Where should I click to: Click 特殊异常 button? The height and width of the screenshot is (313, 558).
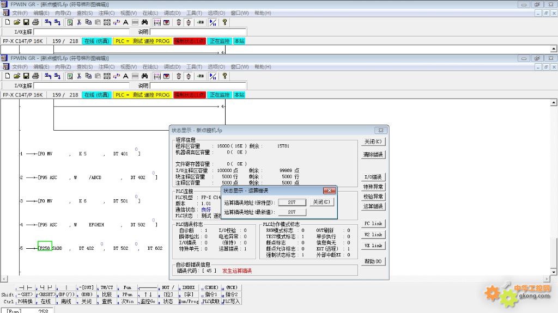pos(373,187)
